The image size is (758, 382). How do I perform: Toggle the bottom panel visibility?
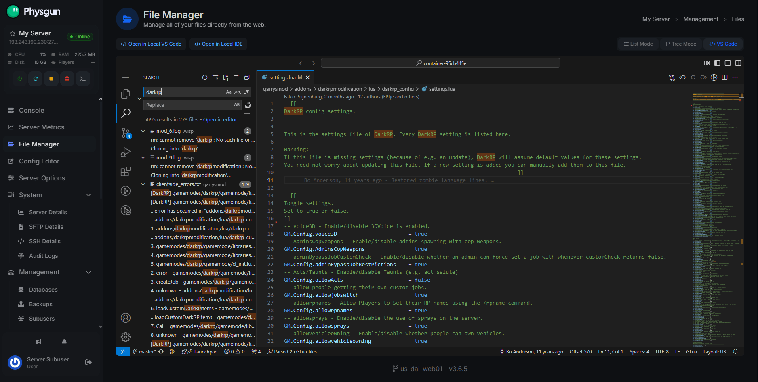coord(728,63)
